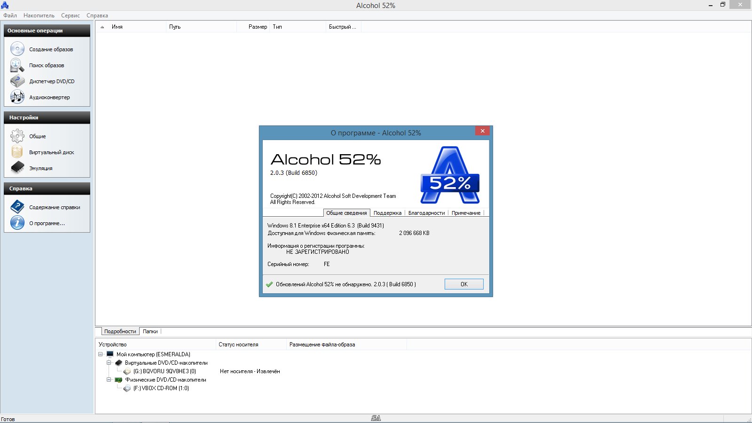Image resolution: width=752 pixels, height=423 pixels.
Task: Click OK in the About dialog
Action: tap(464, 284)
